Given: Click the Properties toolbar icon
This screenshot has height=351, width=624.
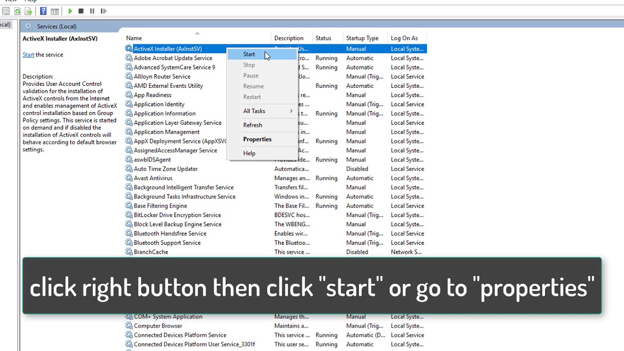Looking at the screenshot, I should point(6,11).
